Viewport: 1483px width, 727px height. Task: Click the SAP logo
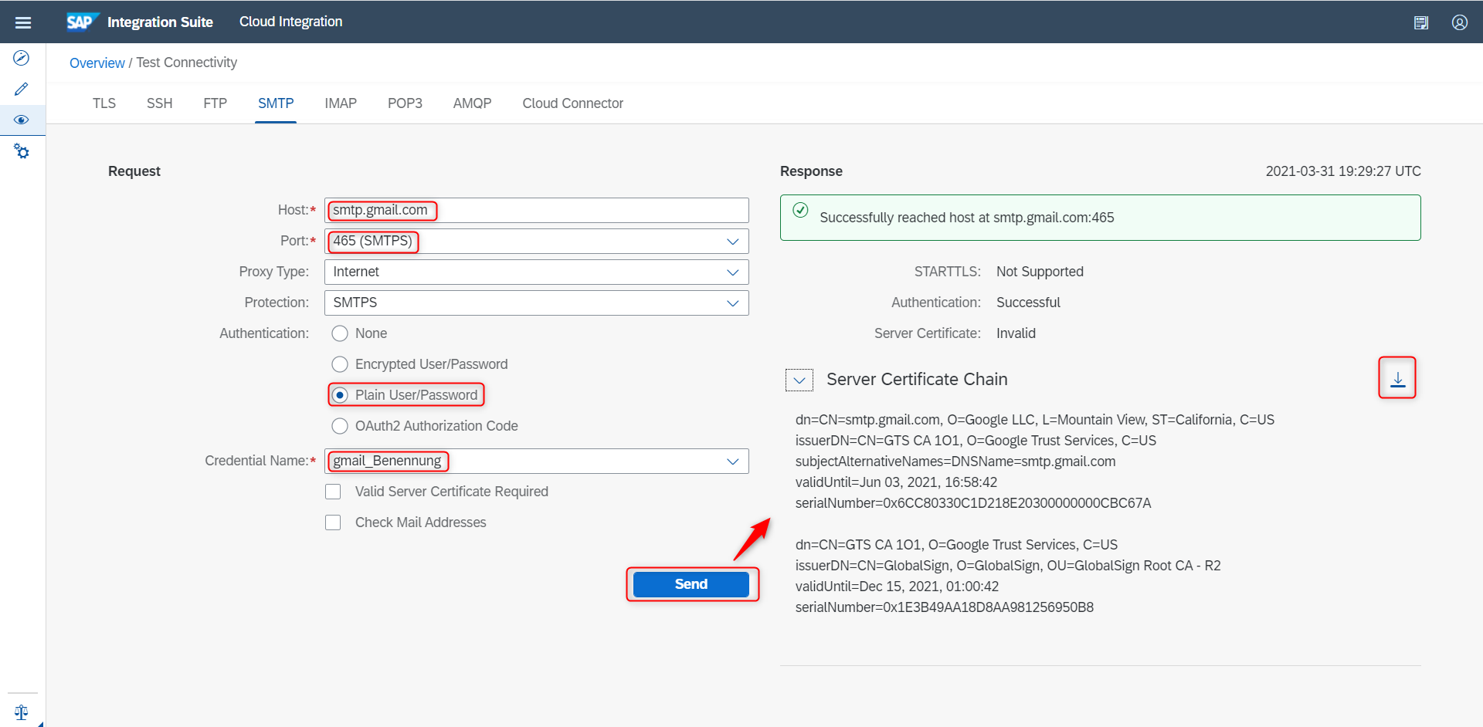81,22
